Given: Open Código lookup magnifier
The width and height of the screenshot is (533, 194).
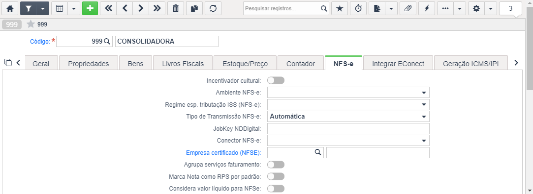Looking at the screenshot, I should [x=107, y=41].
